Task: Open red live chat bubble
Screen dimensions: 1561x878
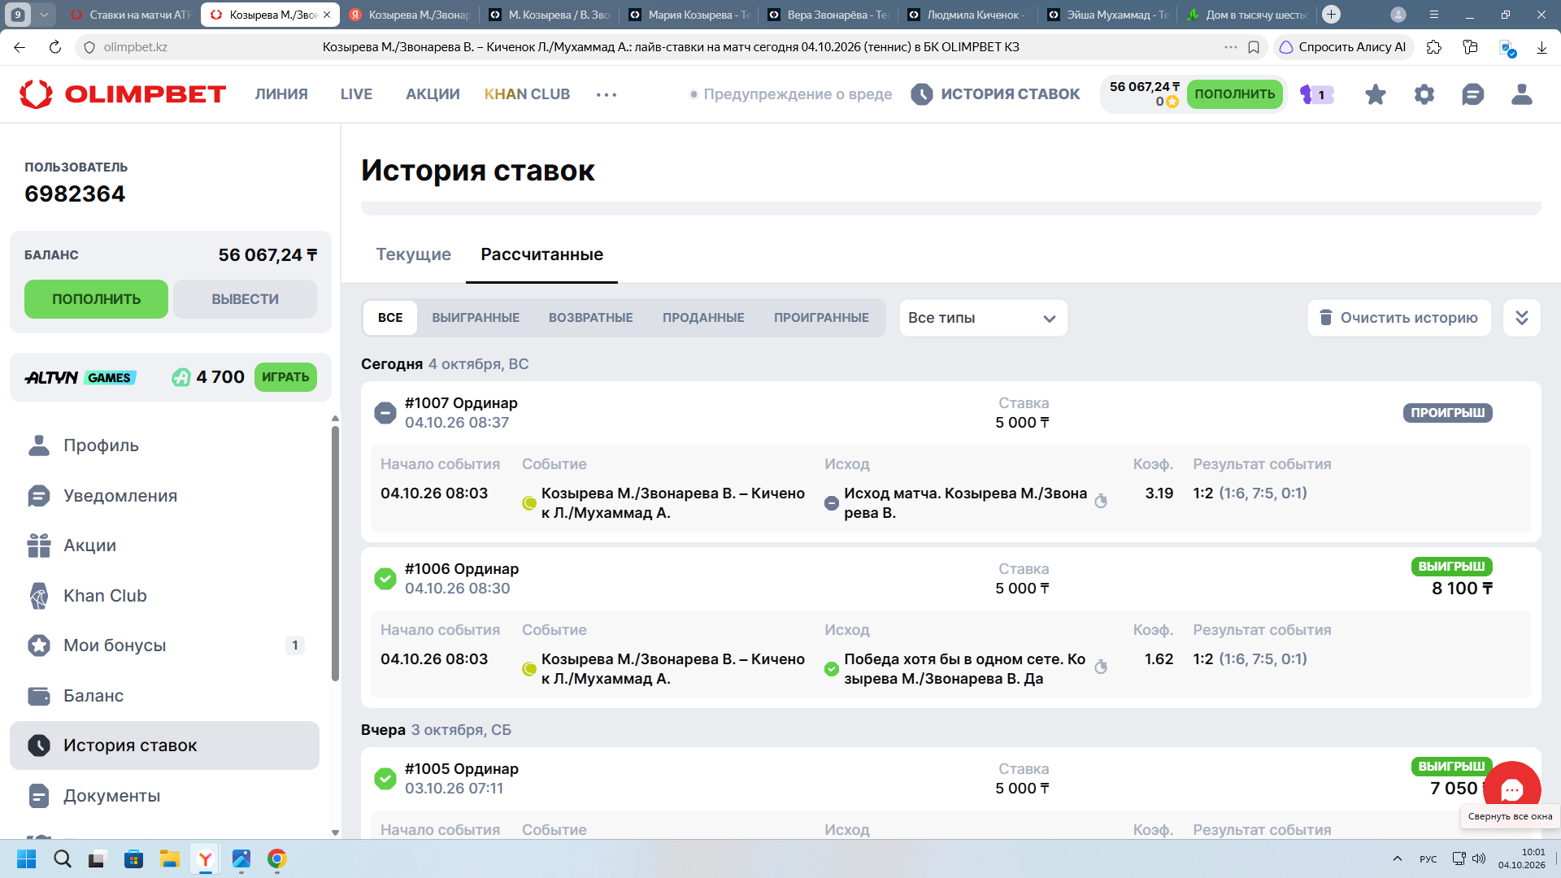Action: pos(1511,789)
